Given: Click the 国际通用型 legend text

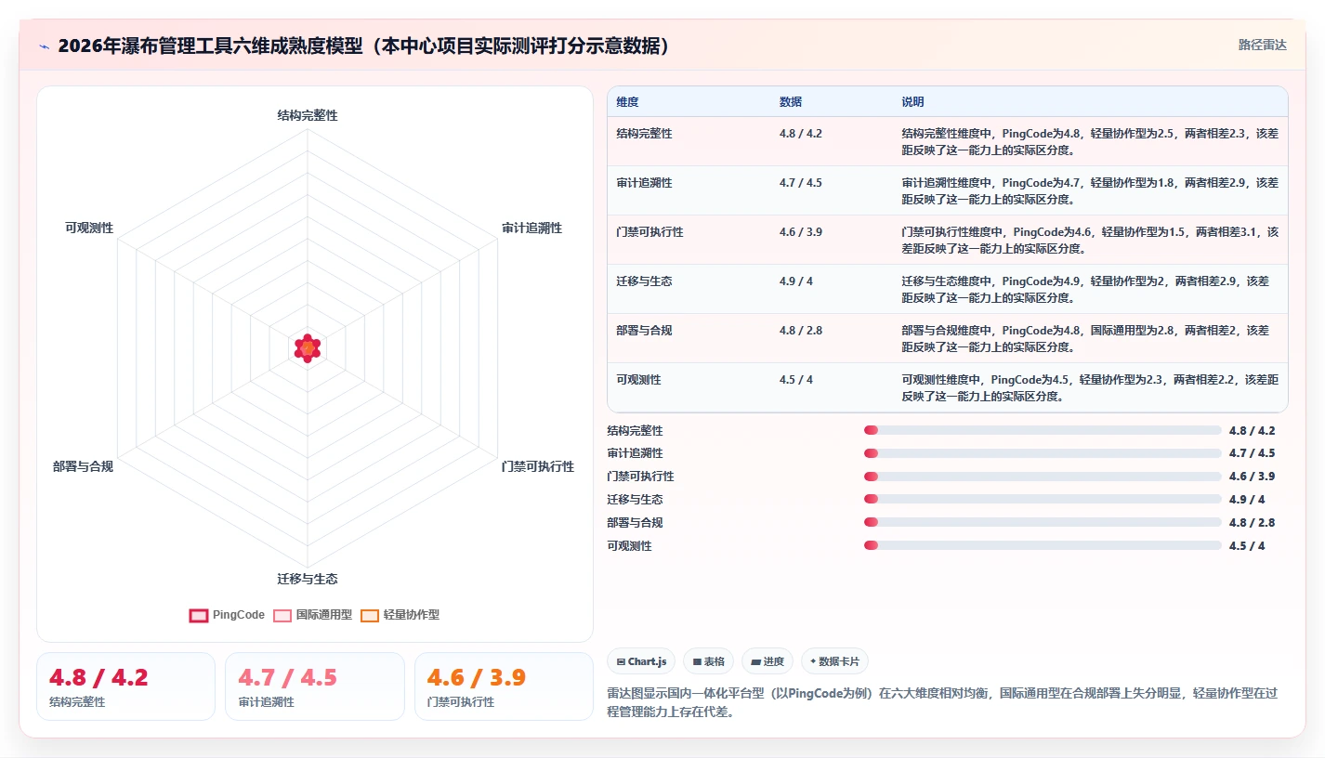Looking at the screenshot, I should pyautogui.click(x=324, y=615).
